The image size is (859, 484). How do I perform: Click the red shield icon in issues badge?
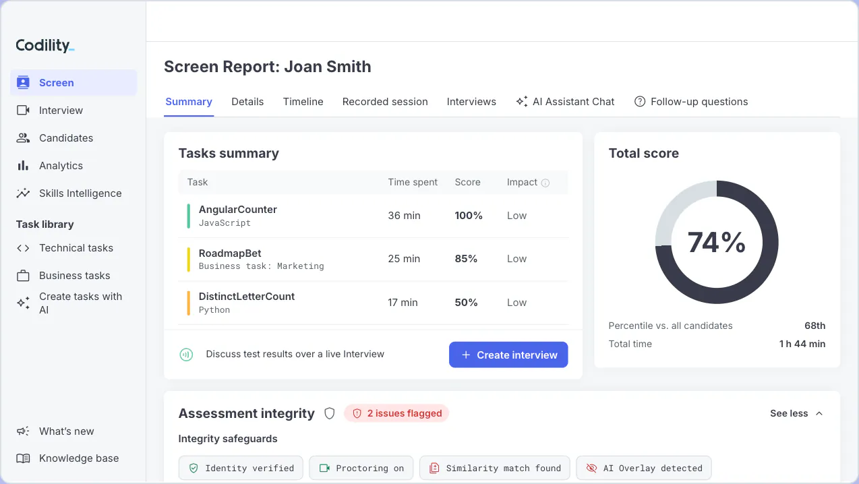[357, 413]
